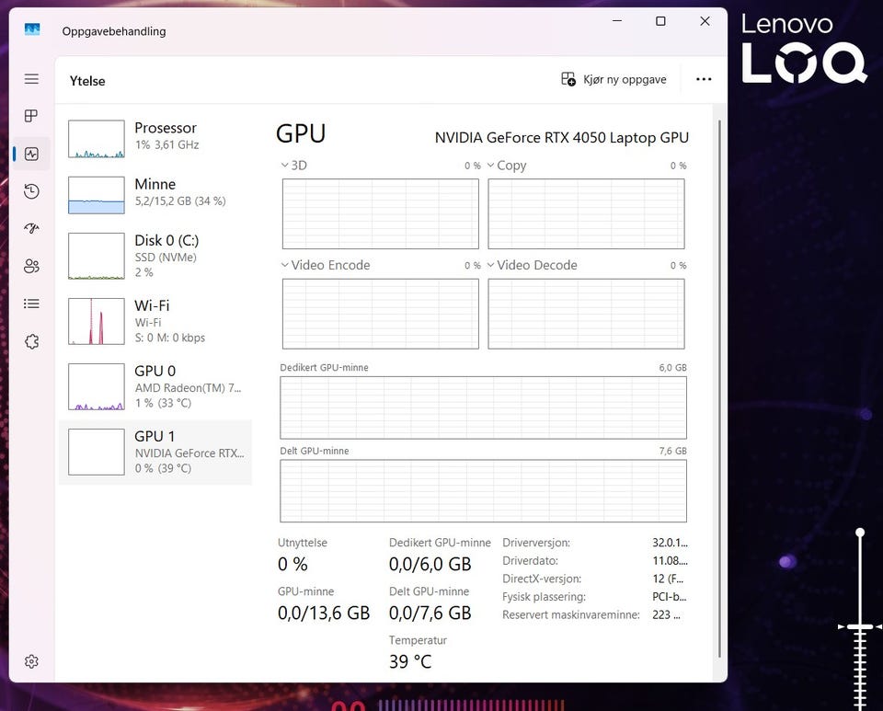Click the Wi-Fi usage graph thumbnail
This screenshot has width=883, height=711.
[x=97, y=321]
